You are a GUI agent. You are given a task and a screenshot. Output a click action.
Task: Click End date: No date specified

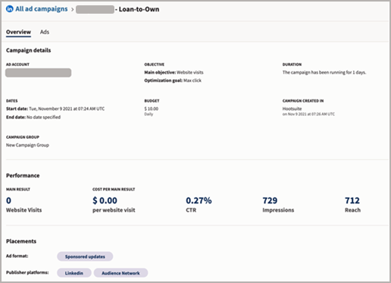(x=33, y=117)
